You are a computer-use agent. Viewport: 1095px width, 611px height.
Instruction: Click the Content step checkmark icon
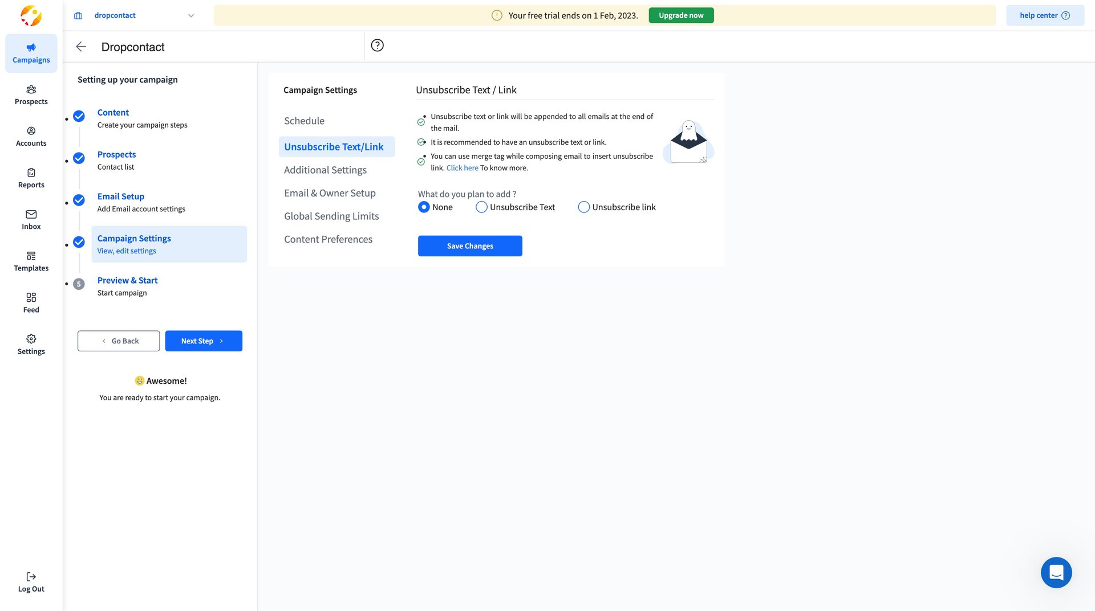(79, 116)
